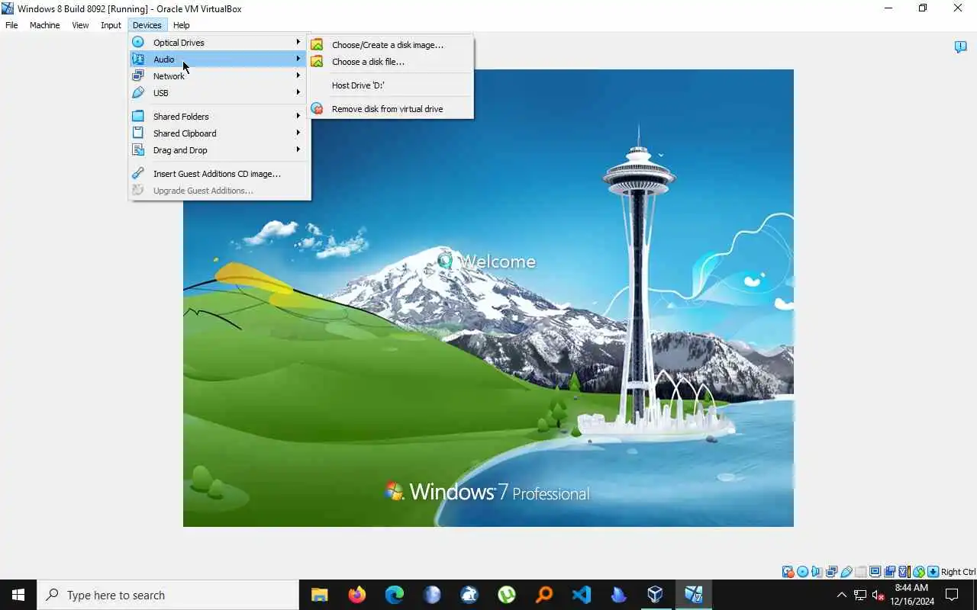Open Visual Studio Code from taskbar

[x=581, y=595]
